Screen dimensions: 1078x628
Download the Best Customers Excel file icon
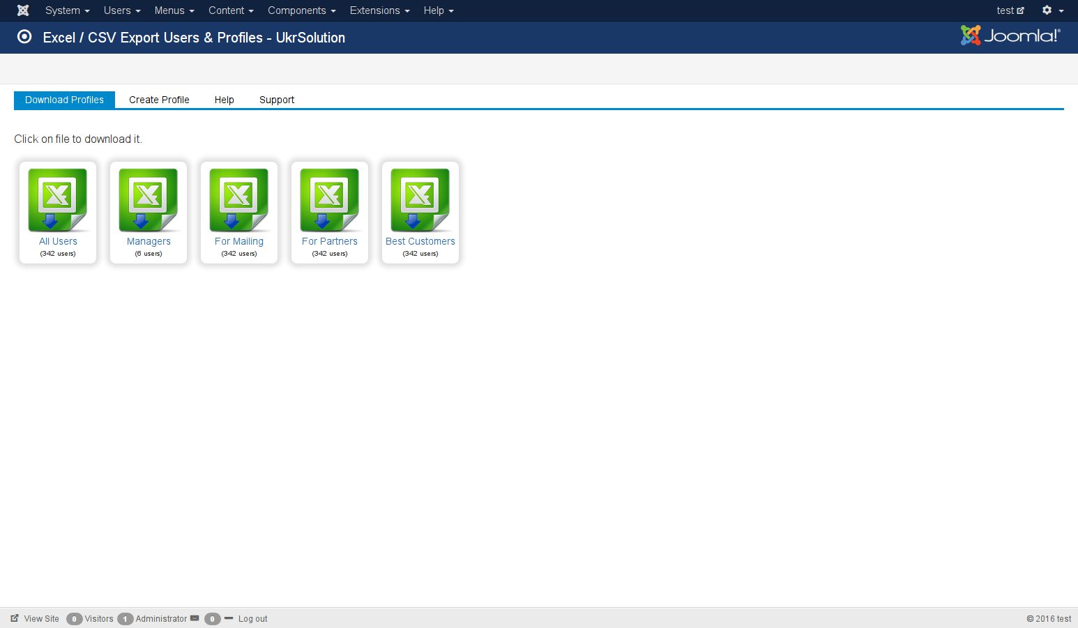click(420, 200)
